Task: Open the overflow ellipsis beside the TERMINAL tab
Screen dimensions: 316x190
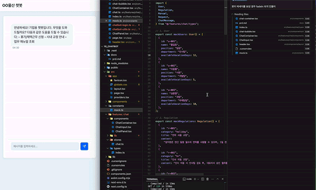Action: coord(163,179)
